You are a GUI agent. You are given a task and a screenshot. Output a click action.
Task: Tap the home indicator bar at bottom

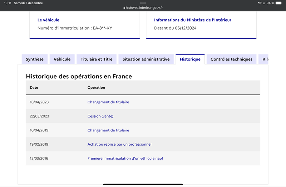point(143,185)
